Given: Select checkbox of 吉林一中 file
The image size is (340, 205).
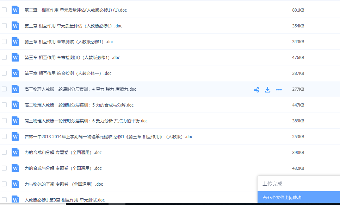Looking at the screenshot, I should click(4, 136).
